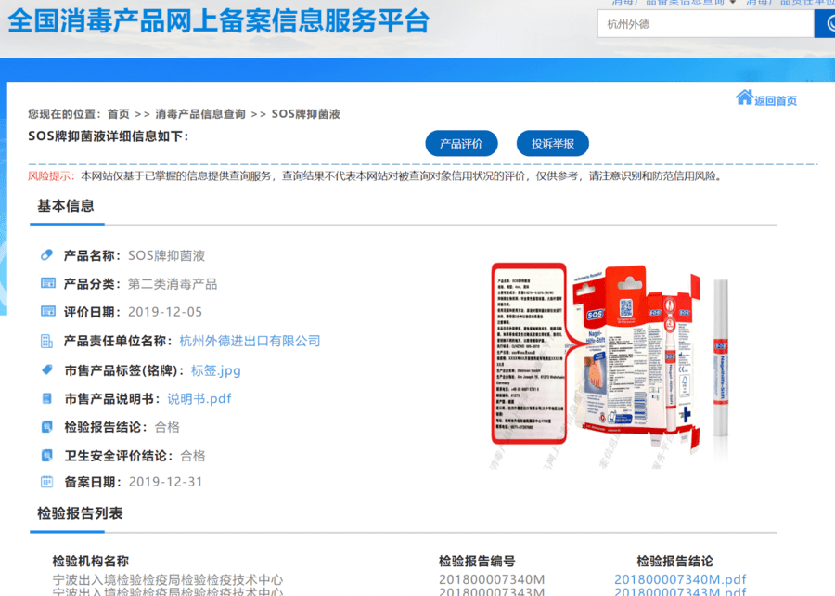Open the 消毒产品备案信息查询 dropdown arrow
835x596 pixels.
pos(732,3)
